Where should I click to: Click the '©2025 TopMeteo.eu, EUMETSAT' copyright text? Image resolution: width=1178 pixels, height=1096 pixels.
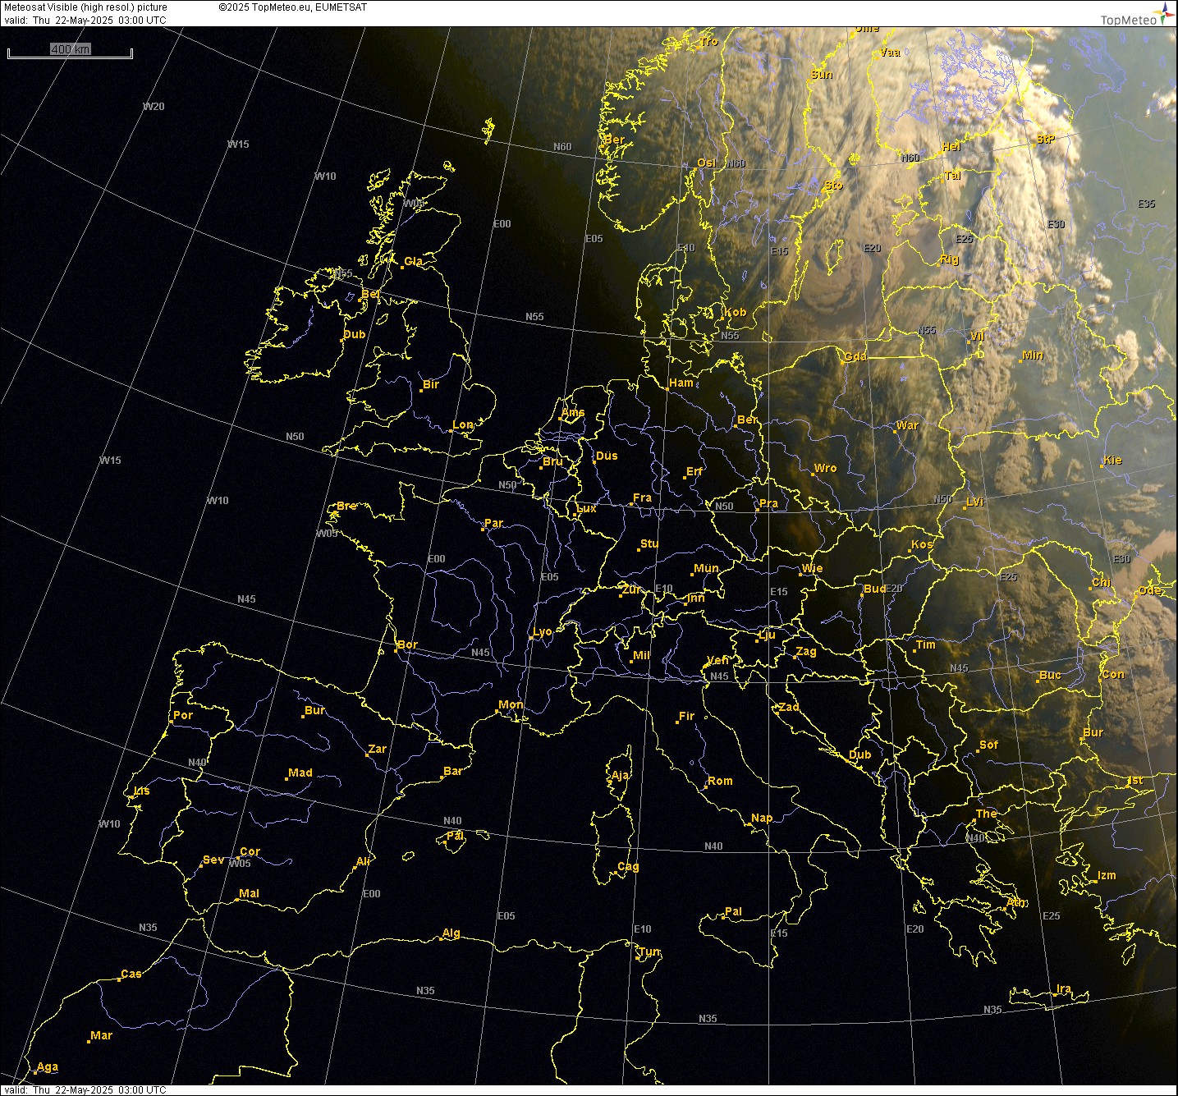point(293,7)
